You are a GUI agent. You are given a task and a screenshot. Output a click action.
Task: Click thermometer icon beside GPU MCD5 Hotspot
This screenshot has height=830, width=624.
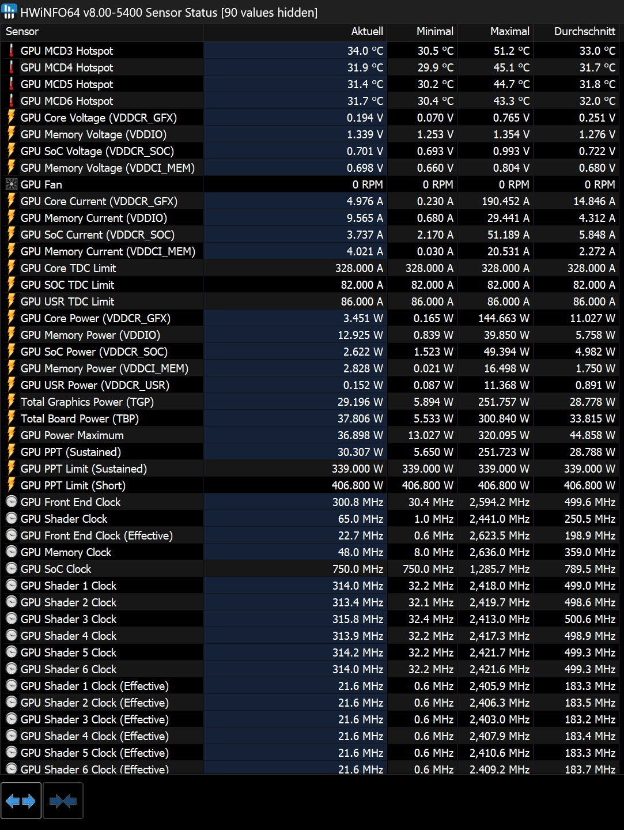coord(11,84)
